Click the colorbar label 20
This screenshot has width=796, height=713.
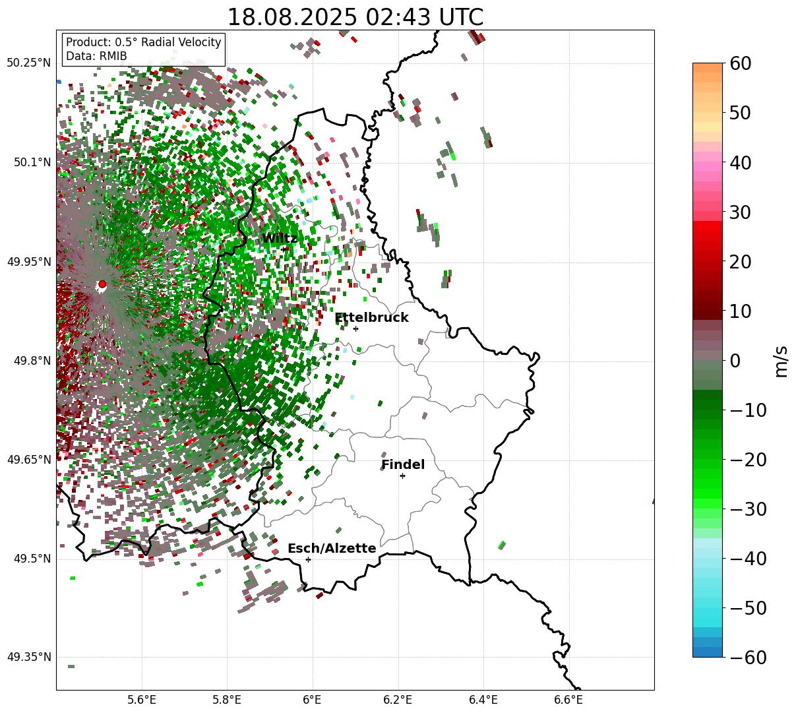(x=741, y=261)
